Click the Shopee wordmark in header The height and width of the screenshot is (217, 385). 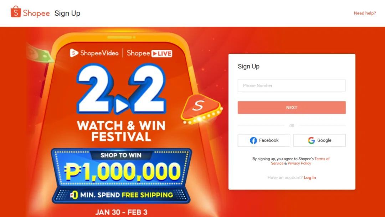pos(36,13)
